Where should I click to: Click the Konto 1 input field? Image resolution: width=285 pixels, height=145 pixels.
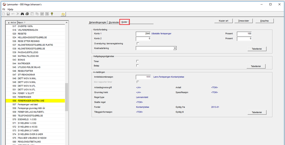143,34
